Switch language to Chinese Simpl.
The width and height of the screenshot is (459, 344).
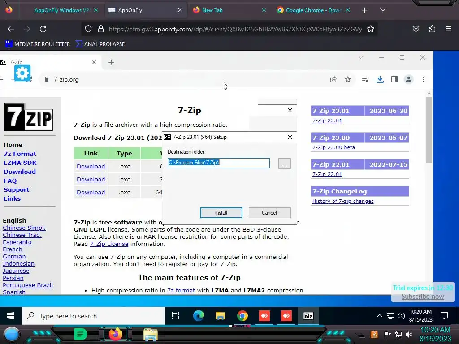tap(24, 228)
